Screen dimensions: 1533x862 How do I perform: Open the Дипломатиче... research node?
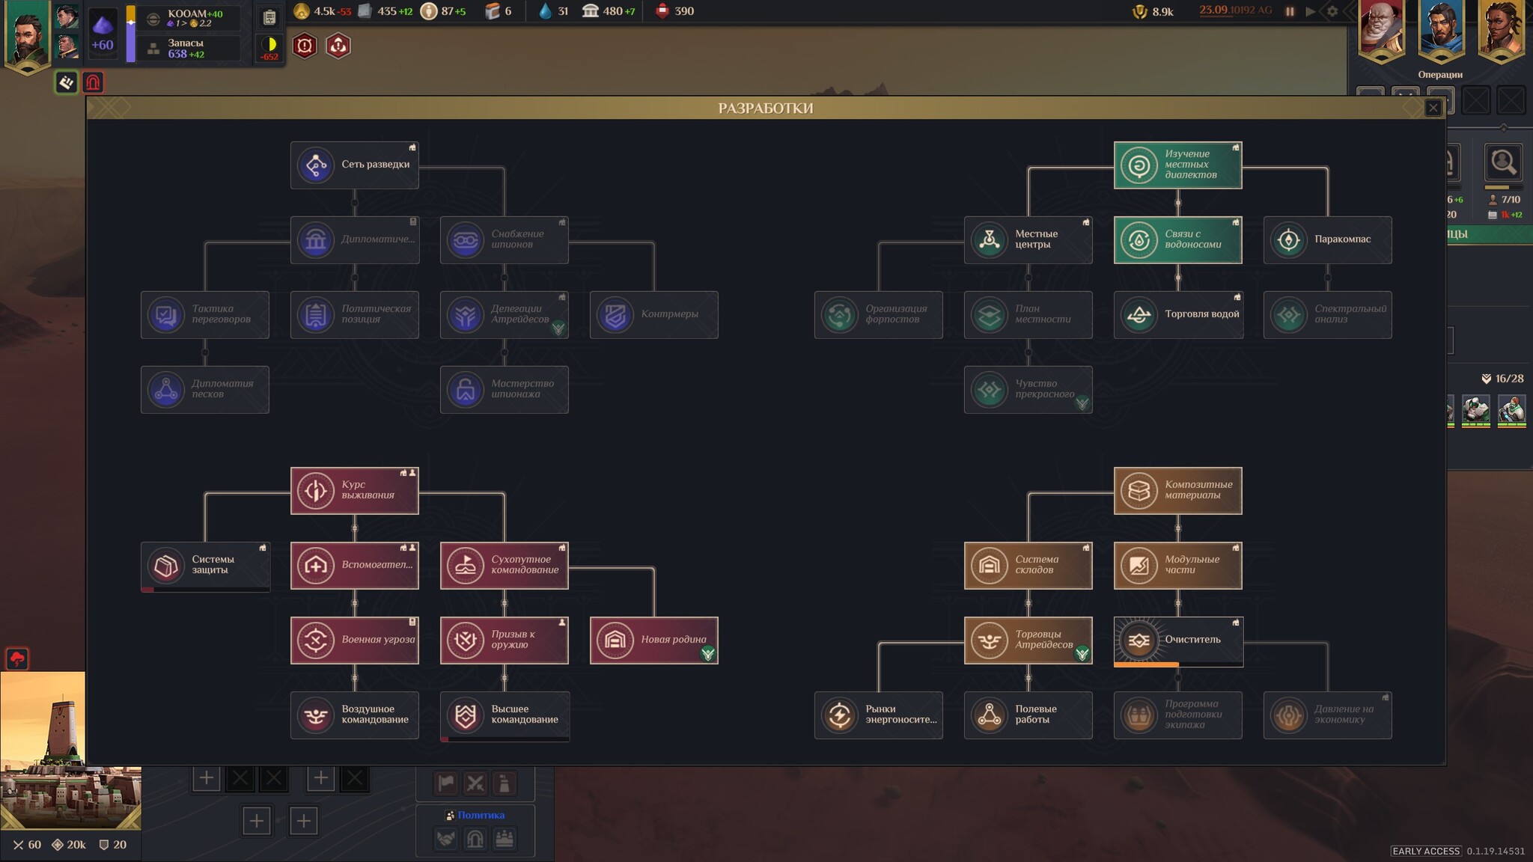(354, 239)
